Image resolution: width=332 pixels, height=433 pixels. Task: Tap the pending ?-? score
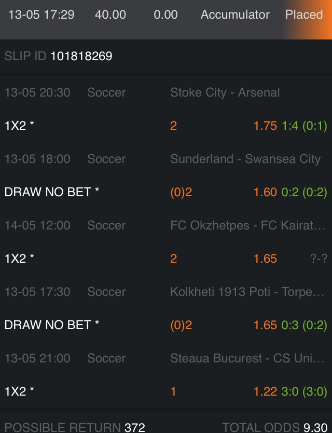tap(319, 259)
